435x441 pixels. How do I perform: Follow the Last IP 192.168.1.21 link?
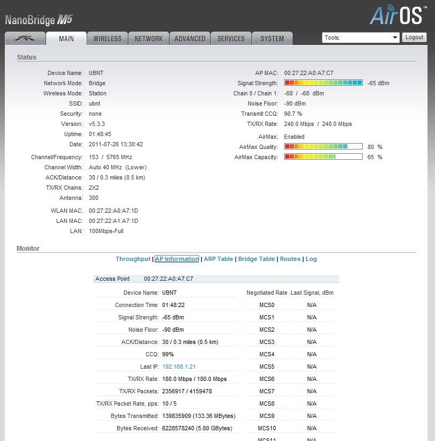[x=179, y=367]
